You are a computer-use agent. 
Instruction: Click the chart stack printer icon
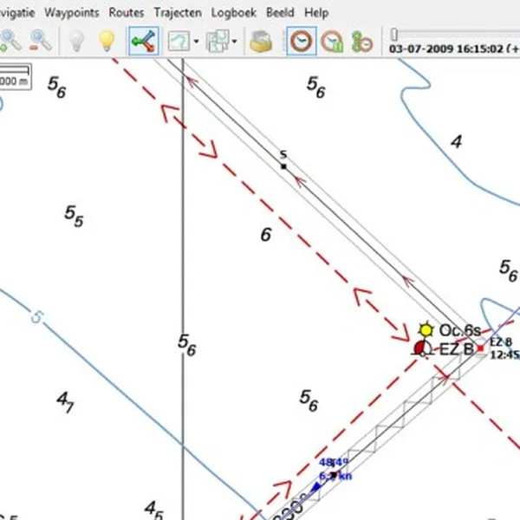coord(261,40)
